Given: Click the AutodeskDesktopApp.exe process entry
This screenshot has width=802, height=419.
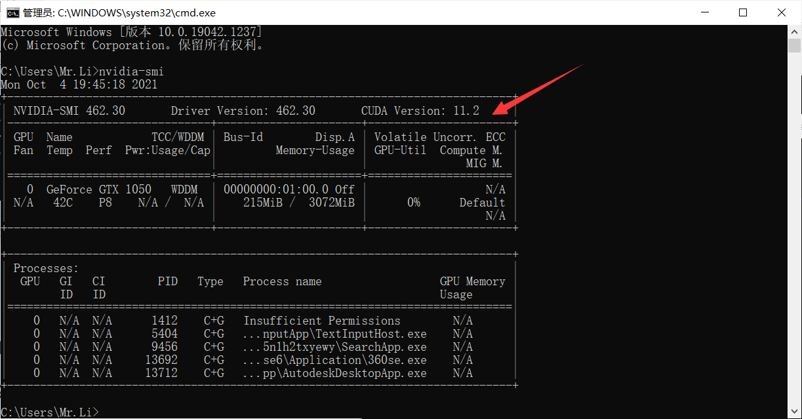Looking at the screenshot, I should (x=335, y=373).
